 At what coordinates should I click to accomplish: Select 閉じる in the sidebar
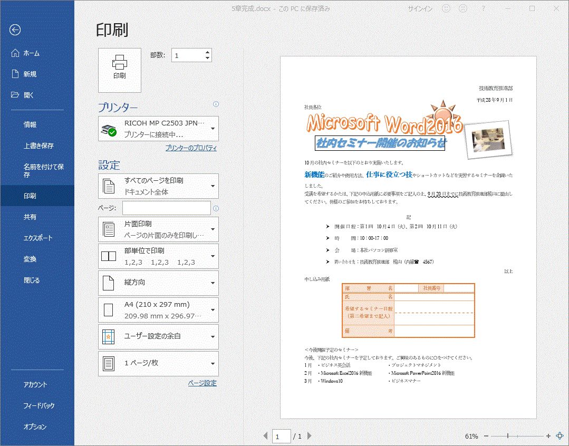coord(37,280)
